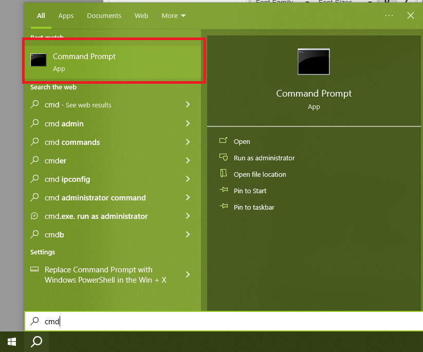
Task: Expand the arrow beside 'cmder'
Action: (x=188, y=160)
